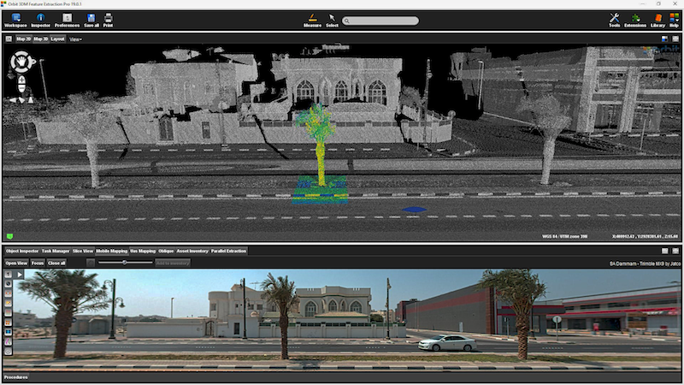This screenshot has width=684, height=385.
Task: Click the slider in Mobile Mapping toolbar
Action: pos(124,263)
